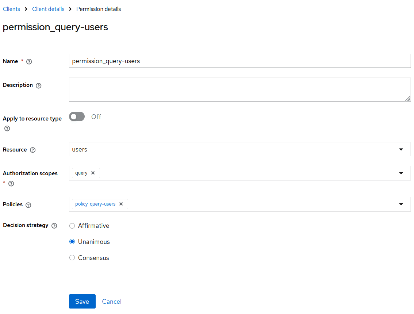
Task: Click the Decision strategy help icon
Action: click(x=54, y=226)
